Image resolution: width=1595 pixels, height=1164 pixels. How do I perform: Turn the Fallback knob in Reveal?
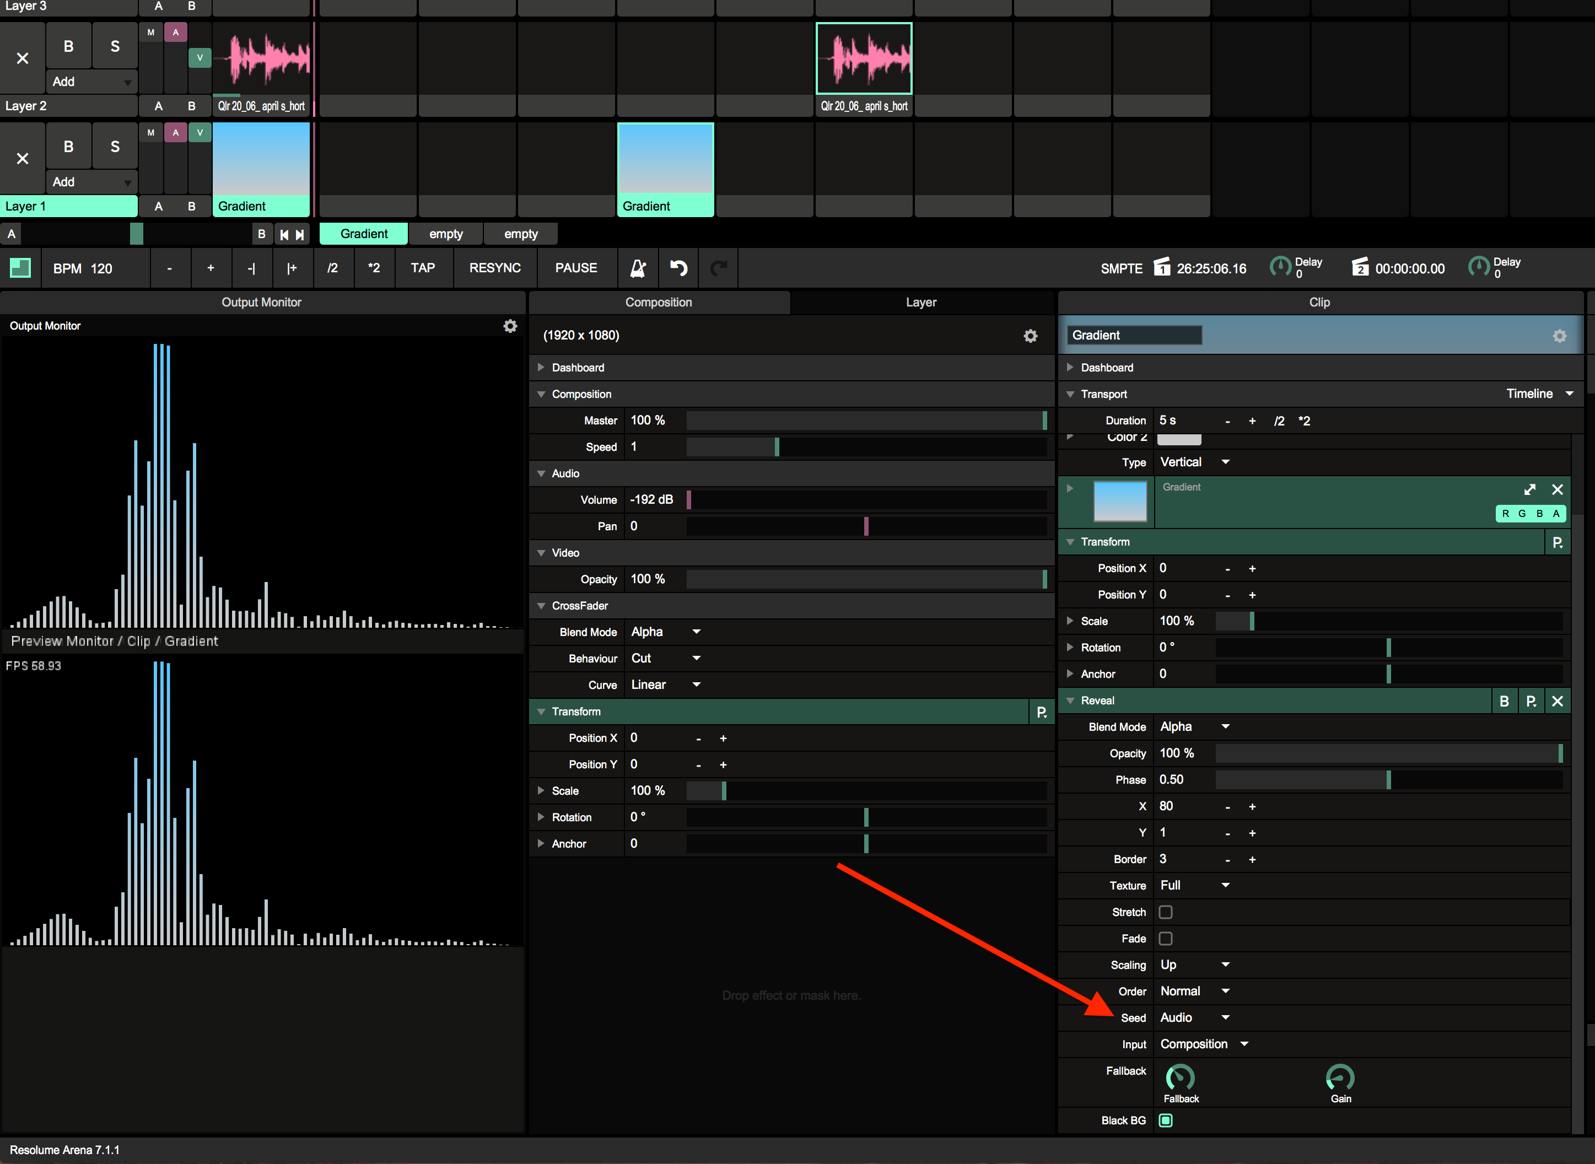click(1180, 1077)
